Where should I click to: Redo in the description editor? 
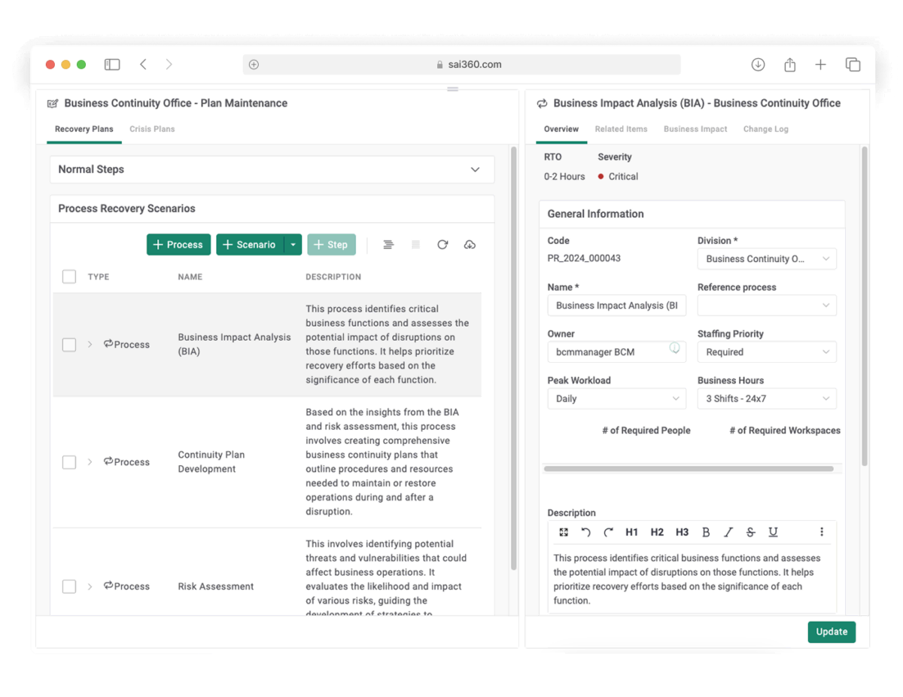[x=608, y=532]
